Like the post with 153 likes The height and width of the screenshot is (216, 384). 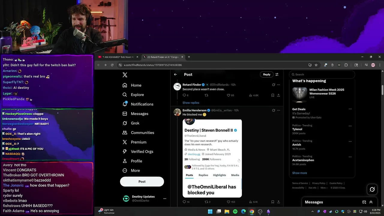(231, 202)
